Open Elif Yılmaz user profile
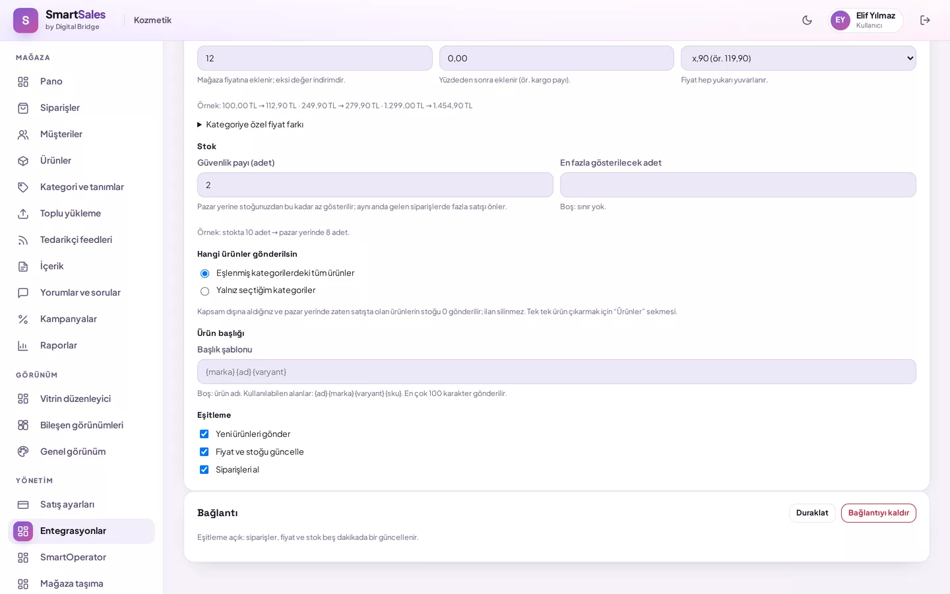Screen dimensions: 950x594 pos(866,20)
